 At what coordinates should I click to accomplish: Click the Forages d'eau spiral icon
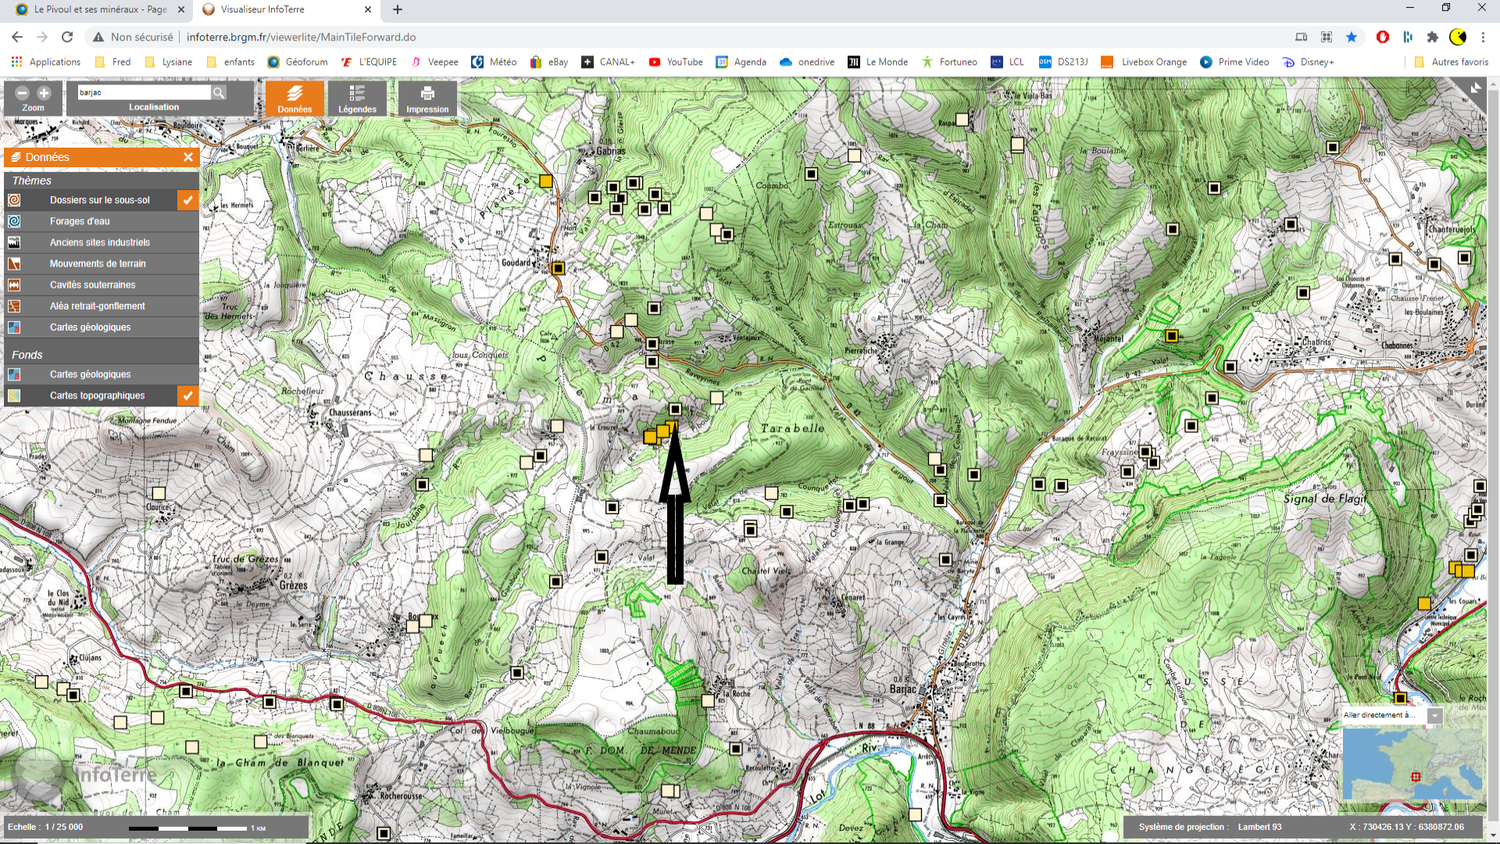pos(14,221)
